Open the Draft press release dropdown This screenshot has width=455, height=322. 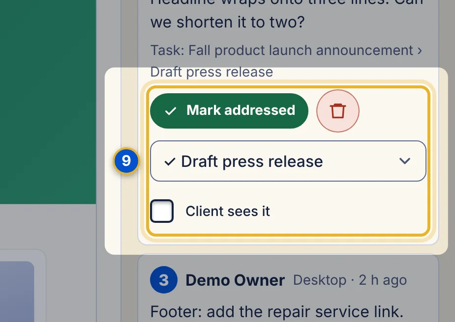(x=288, y=161)
